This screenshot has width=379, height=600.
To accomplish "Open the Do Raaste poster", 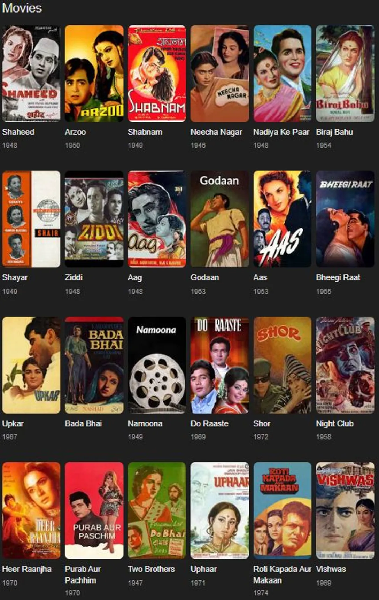I will 219,365.
